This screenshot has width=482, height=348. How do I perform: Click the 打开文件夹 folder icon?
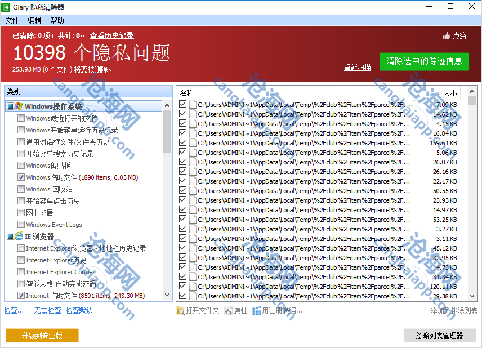click(x=180, y=311)
